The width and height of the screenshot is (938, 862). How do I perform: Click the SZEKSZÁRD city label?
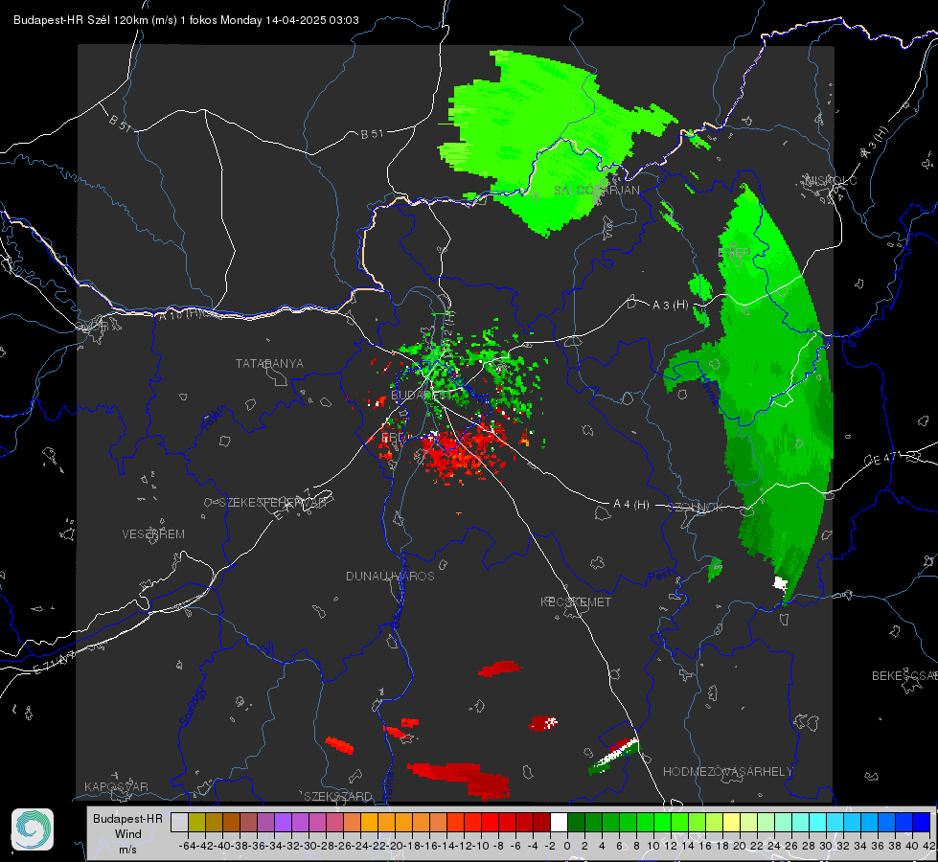(x=338, y=796)
